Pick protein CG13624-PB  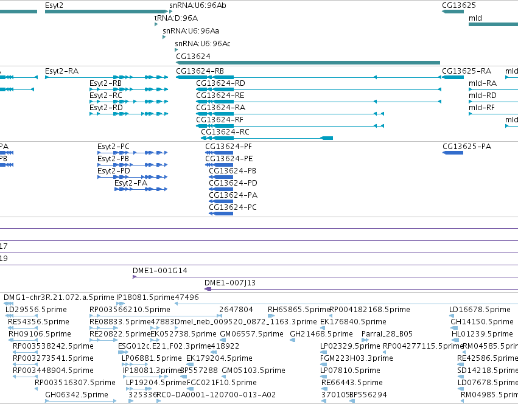pos(233,171)
